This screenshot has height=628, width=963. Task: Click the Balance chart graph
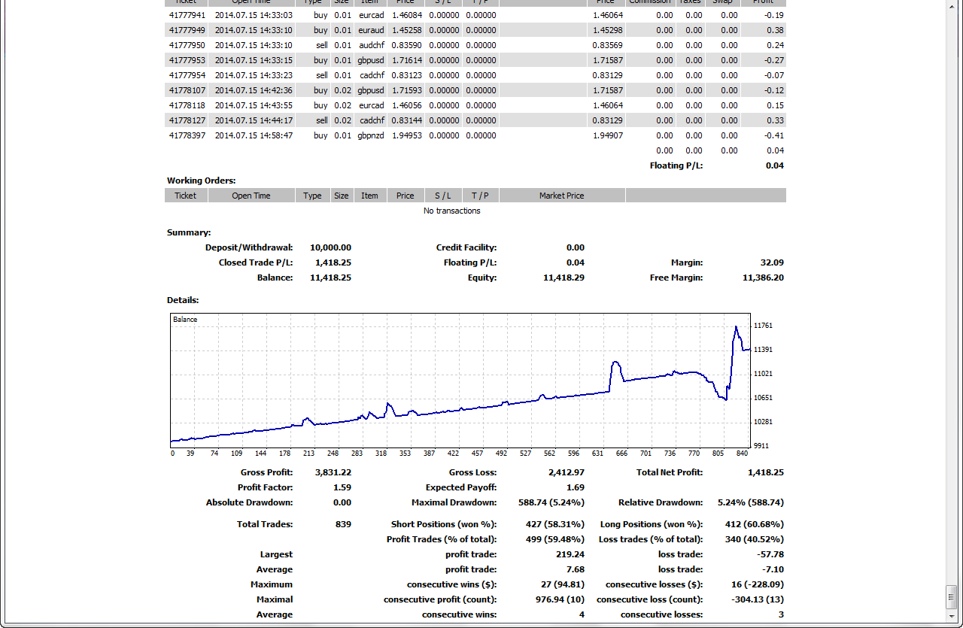point(460,381)
